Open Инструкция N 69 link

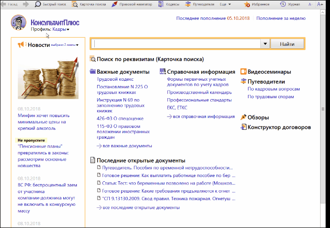click(x=121, y=105)
